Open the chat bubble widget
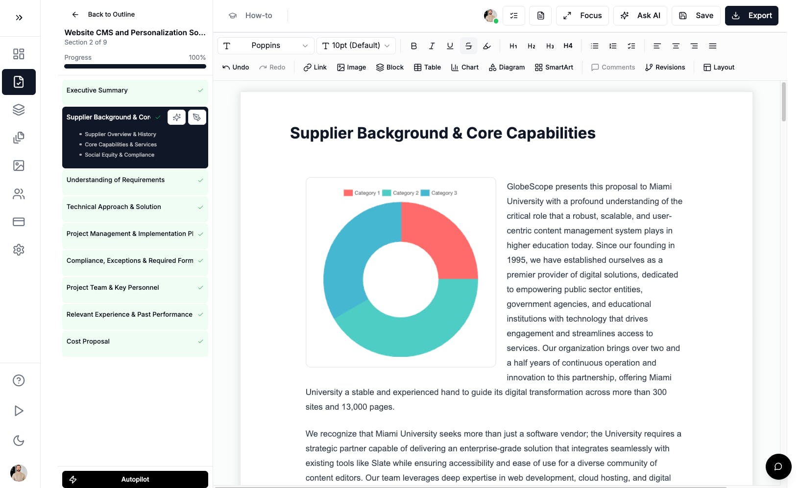Image resolution: width=800 pixels, height=488 pixels. (x=778, y=466)
